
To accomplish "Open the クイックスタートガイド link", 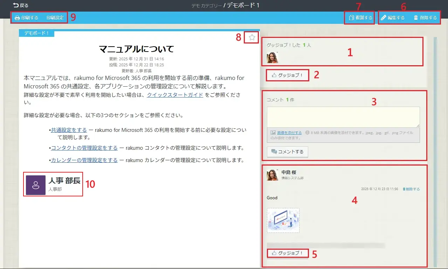I will point(175,95).
